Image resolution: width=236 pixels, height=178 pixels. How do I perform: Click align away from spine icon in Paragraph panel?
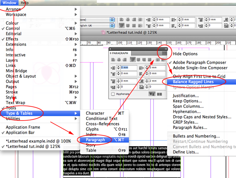(163, 60)
